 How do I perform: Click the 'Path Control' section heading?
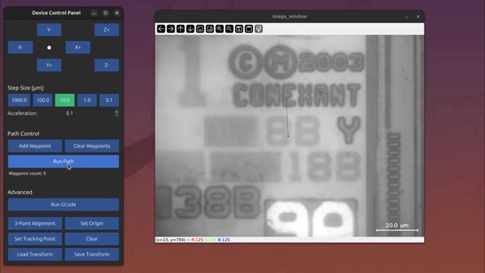pyautogui.click(x=23, y=133)
